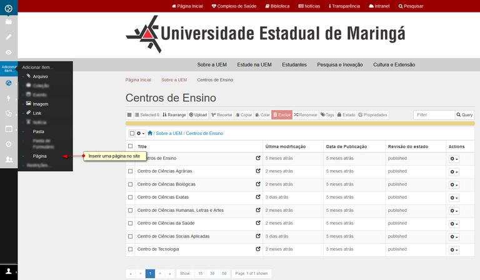Click the pencil Edit icon in sidebar
Viewport: 480px width, 280px height.
click(9, 37)
